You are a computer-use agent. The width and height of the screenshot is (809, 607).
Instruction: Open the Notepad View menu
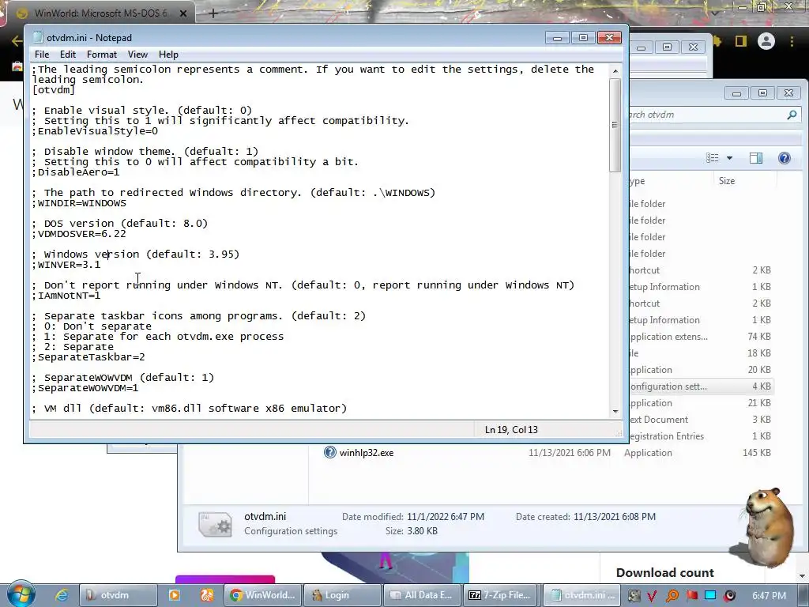click(x=137, y=55)
